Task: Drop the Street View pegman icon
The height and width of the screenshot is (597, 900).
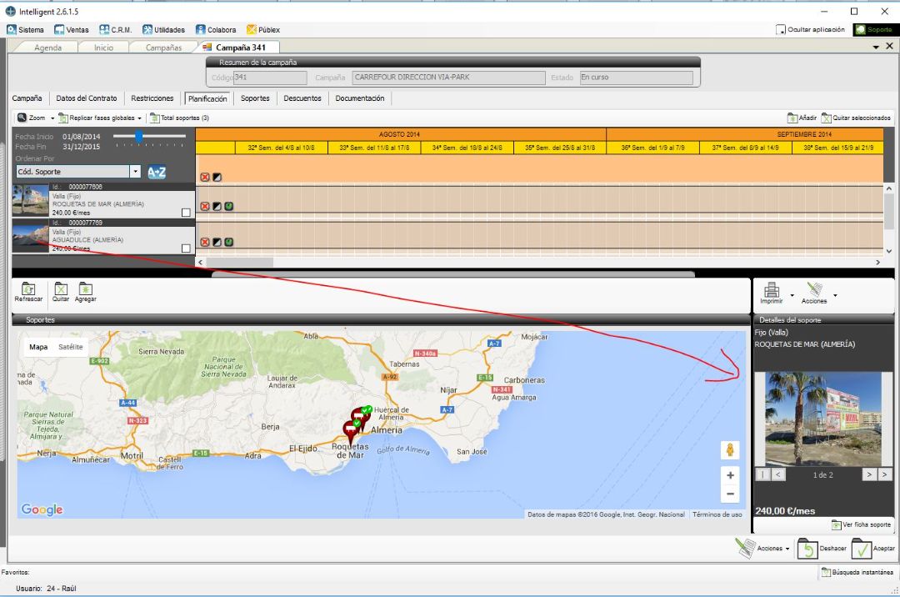Action: (x=730, y=450)
